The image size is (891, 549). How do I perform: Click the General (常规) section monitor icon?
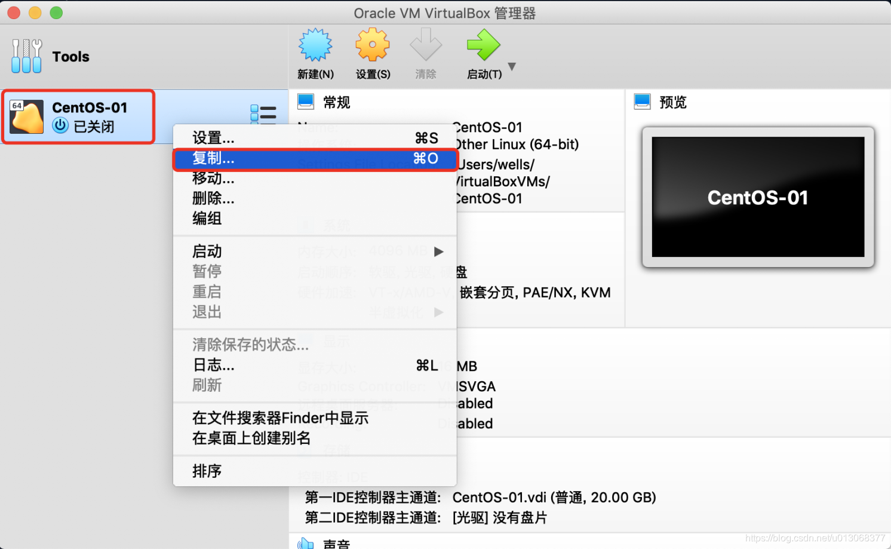point(306,102)
